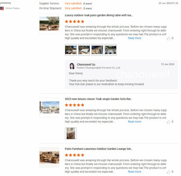The width and height of the screenshot is (181, 176).
Task: View second review photo thumbnail
Action: [84, 50]
